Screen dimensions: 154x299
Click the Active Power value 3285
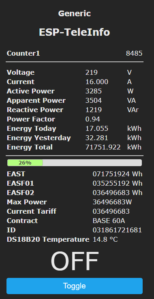pos(94,91)
